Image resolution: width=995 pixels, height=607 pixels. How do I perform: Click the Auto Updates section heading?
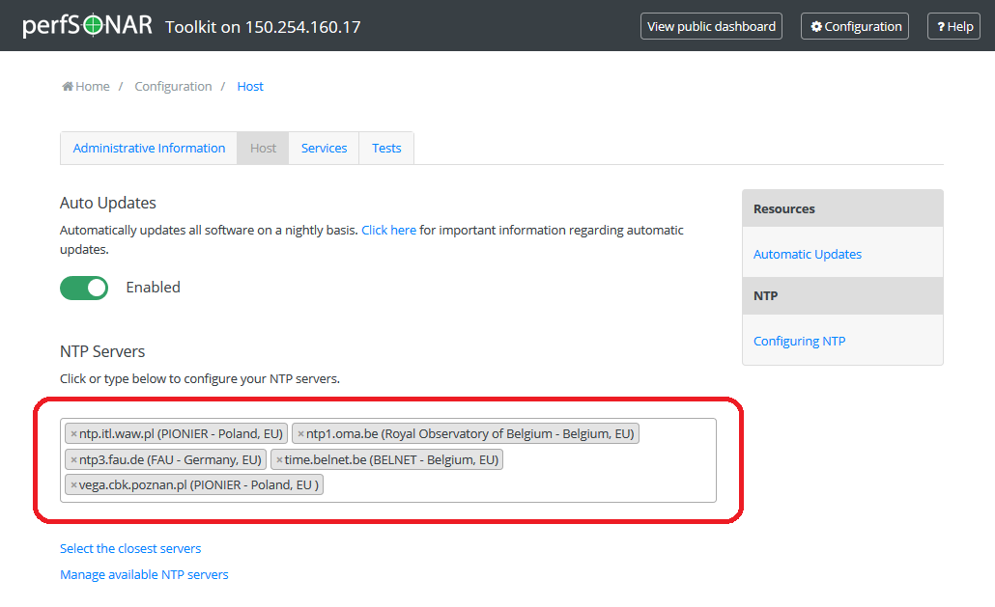pos(108,203)
